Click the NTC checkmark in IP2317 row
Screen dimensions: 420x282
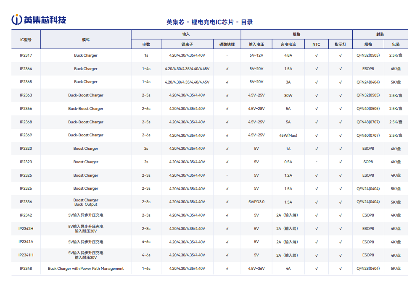[x=316, y=55]
